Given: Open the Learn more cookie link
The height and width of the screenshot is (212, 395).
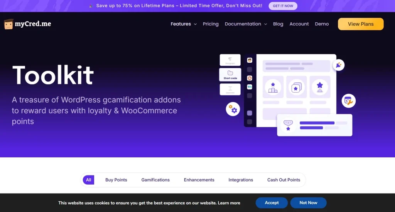Looking at the screenshot, I should [229, 203].
